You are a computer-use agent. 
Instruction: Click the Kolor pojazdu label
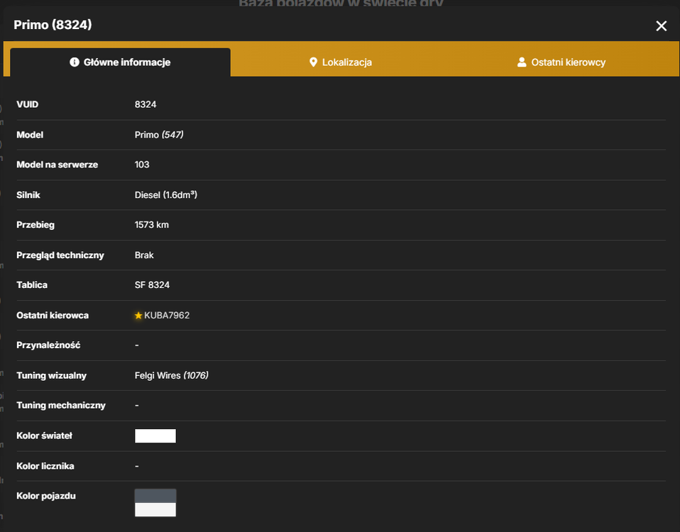point(46,496)
